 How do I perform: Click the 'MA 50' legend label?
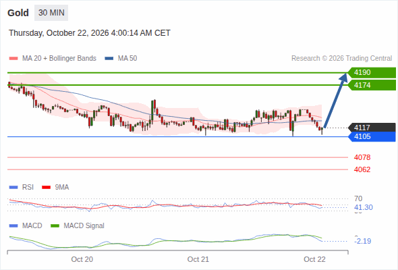click(127, 59)
